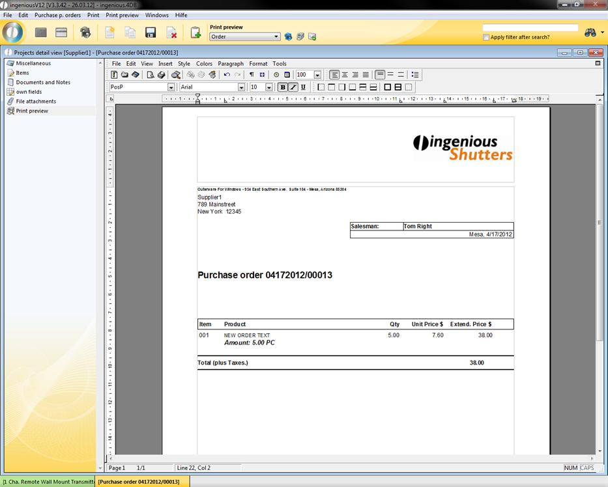Click the printer icon in editor toolbar

click(x=161, y=75)
